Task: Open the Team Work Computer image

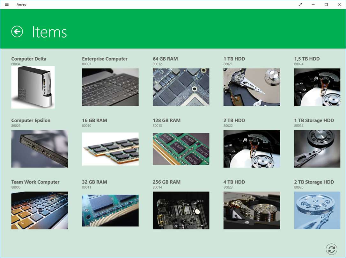Action: point(40,211)
